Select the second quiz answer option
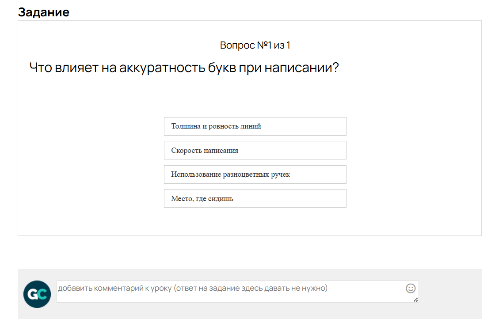Viewport: 495px width, 330px height. 255,150
